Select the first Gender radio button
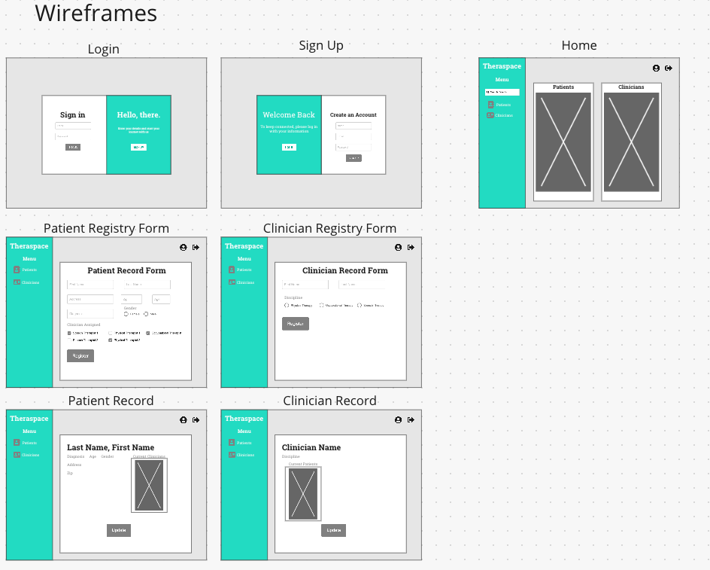 click(x=126, y=314)
